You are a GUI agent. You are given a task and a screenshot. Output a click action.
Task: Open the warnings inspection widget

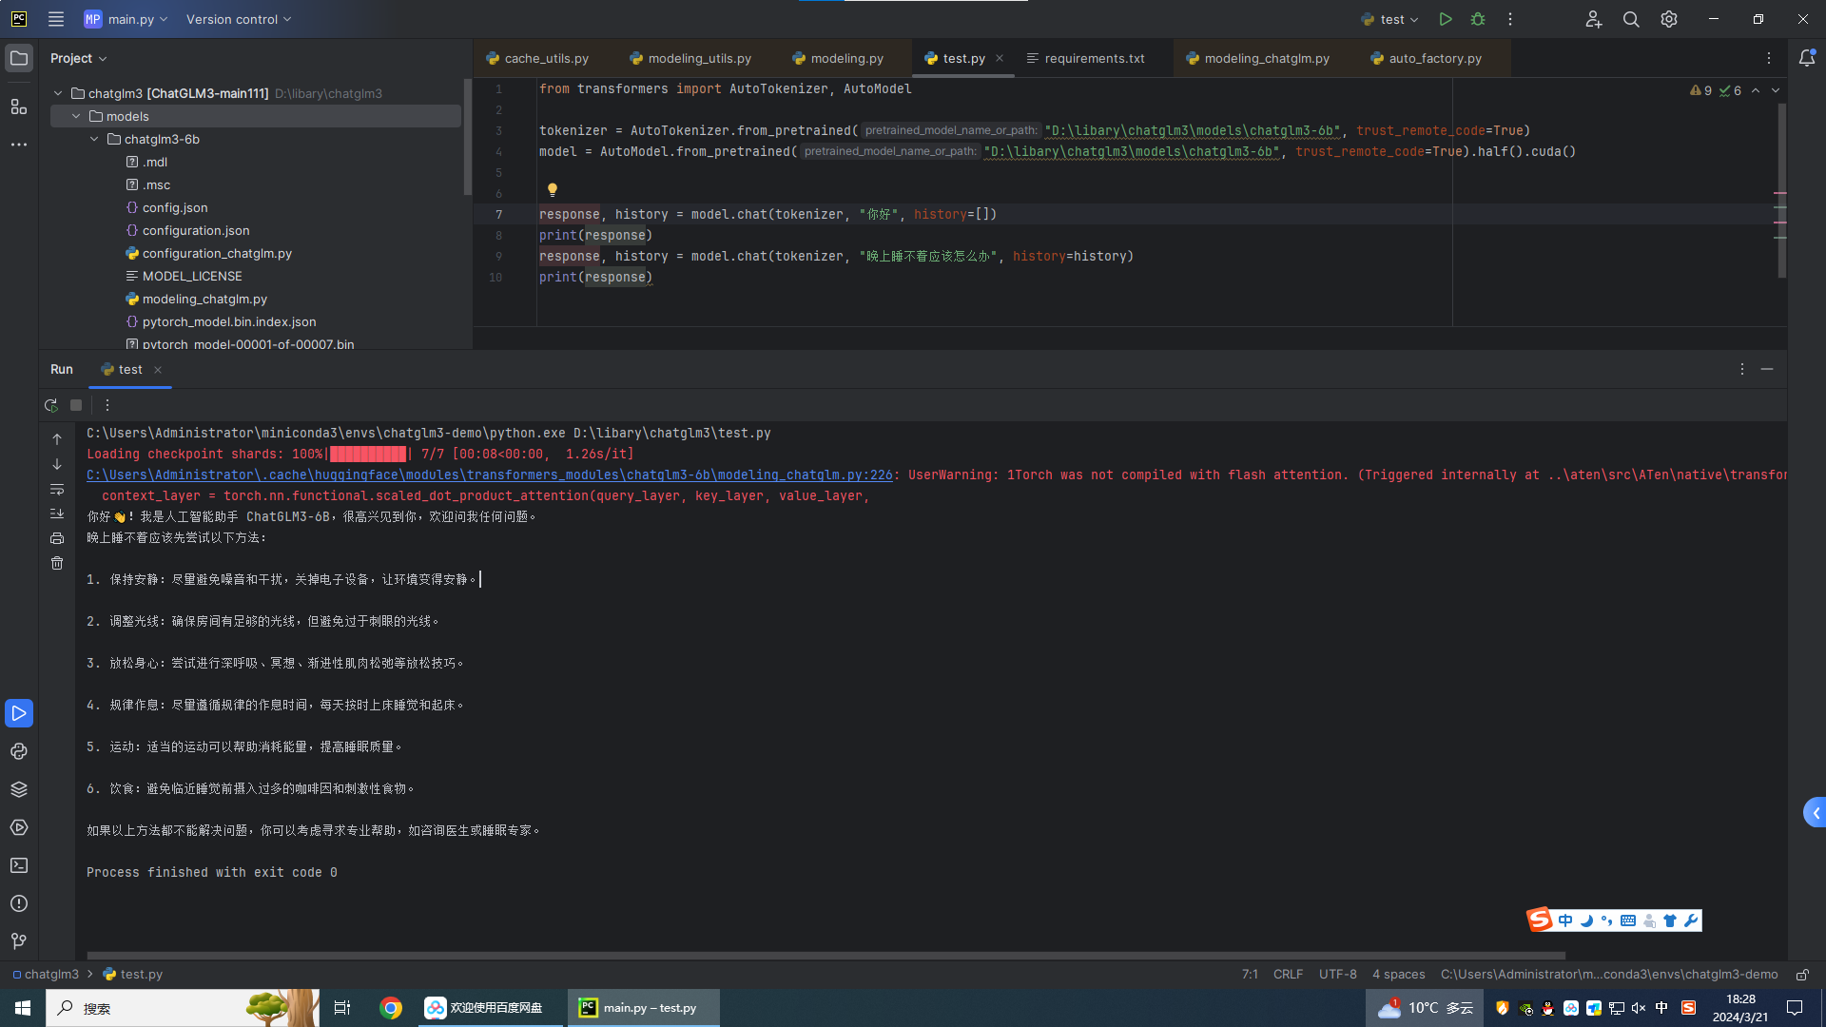(1716, 90)
